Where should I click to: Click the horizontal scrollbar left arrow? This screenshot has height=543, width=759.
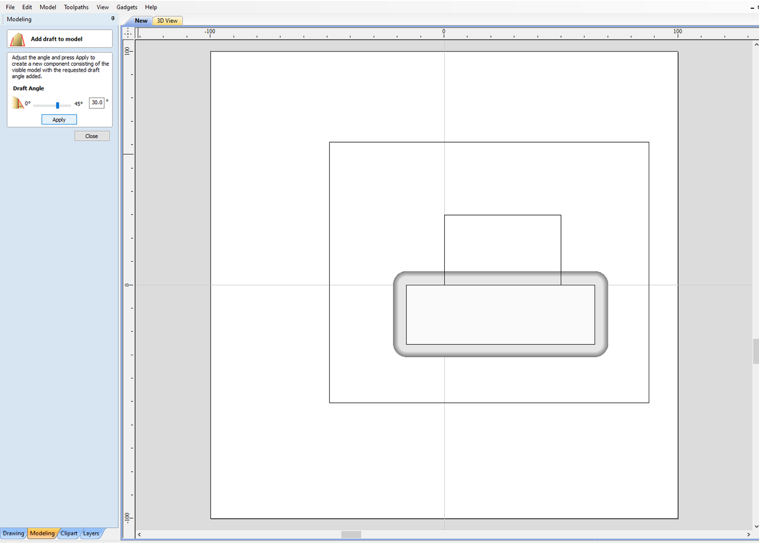(140, 535)
